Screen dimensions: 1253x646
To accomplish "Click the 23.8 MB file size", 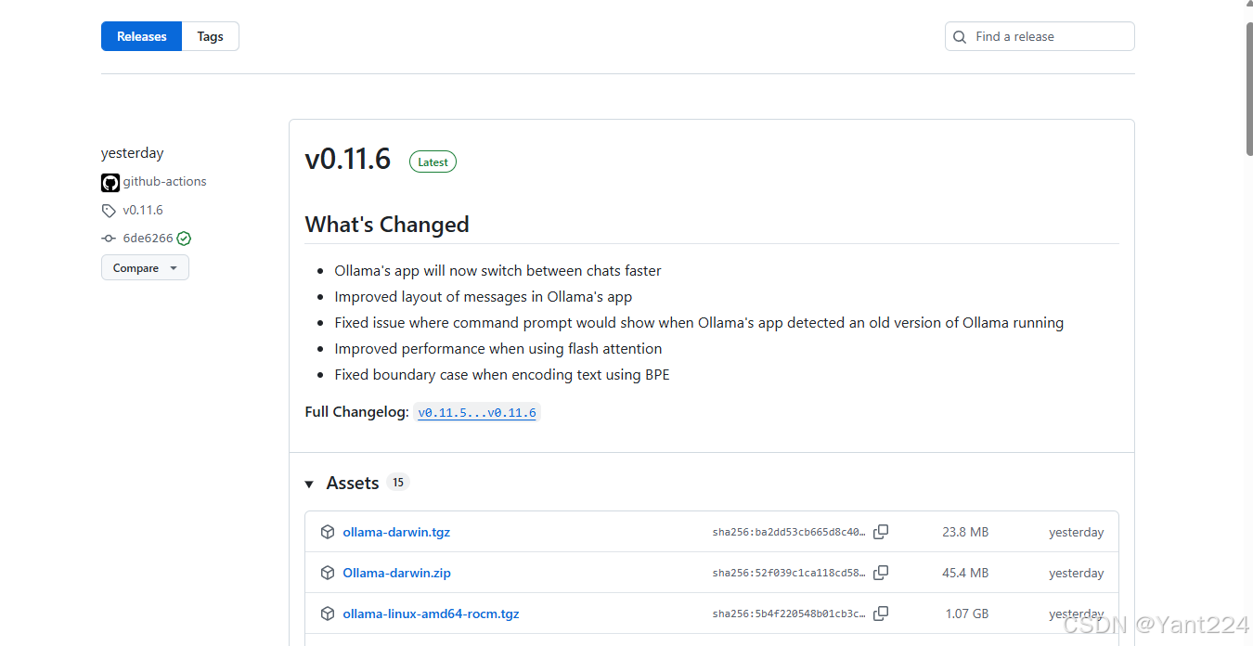I will [965, 532].
